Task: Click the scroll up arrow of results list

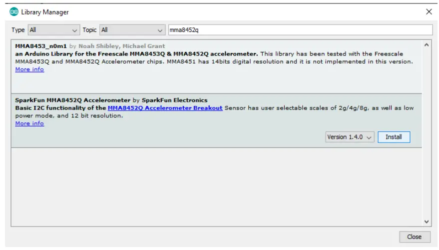Action: click(x=427, y=45)
